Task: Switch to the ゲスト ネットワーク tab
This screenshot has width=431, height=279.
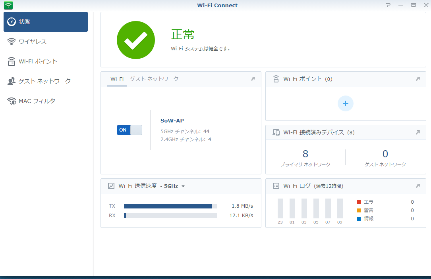Action: point(154,79)
